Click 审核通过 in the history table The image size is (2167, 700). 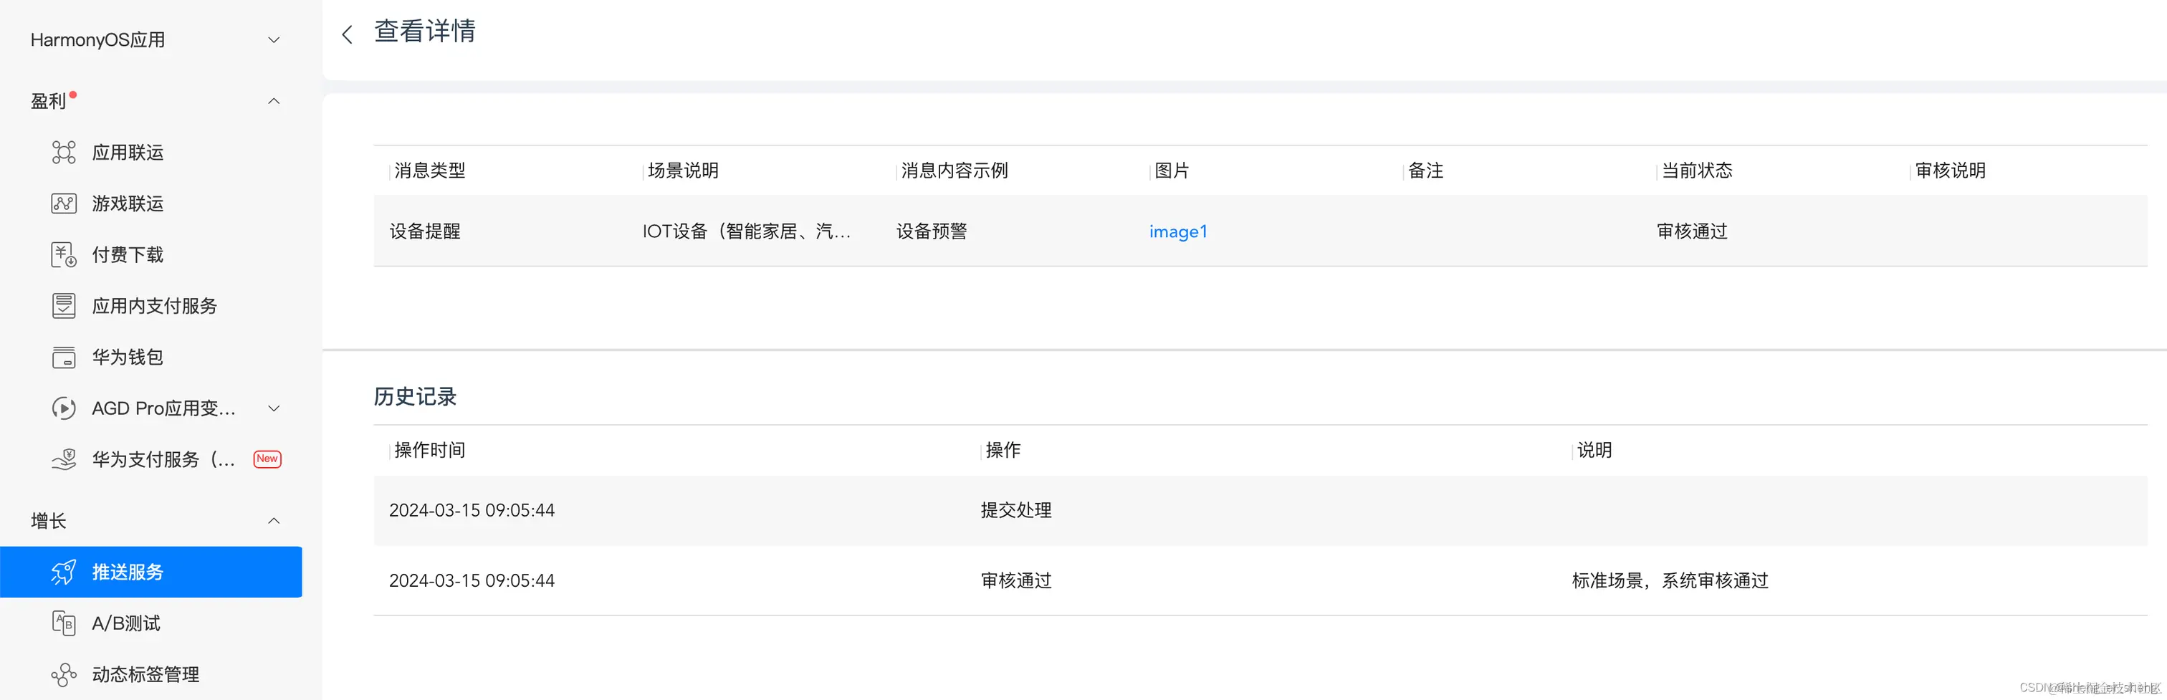pyautogui.click(x=1016, y=581)
